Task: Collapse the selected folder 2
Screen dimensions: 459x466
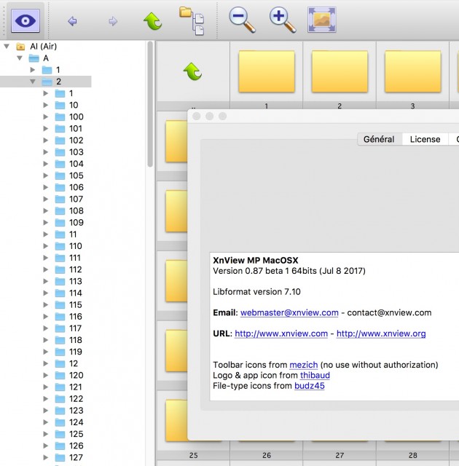Action: pos(33,82)
